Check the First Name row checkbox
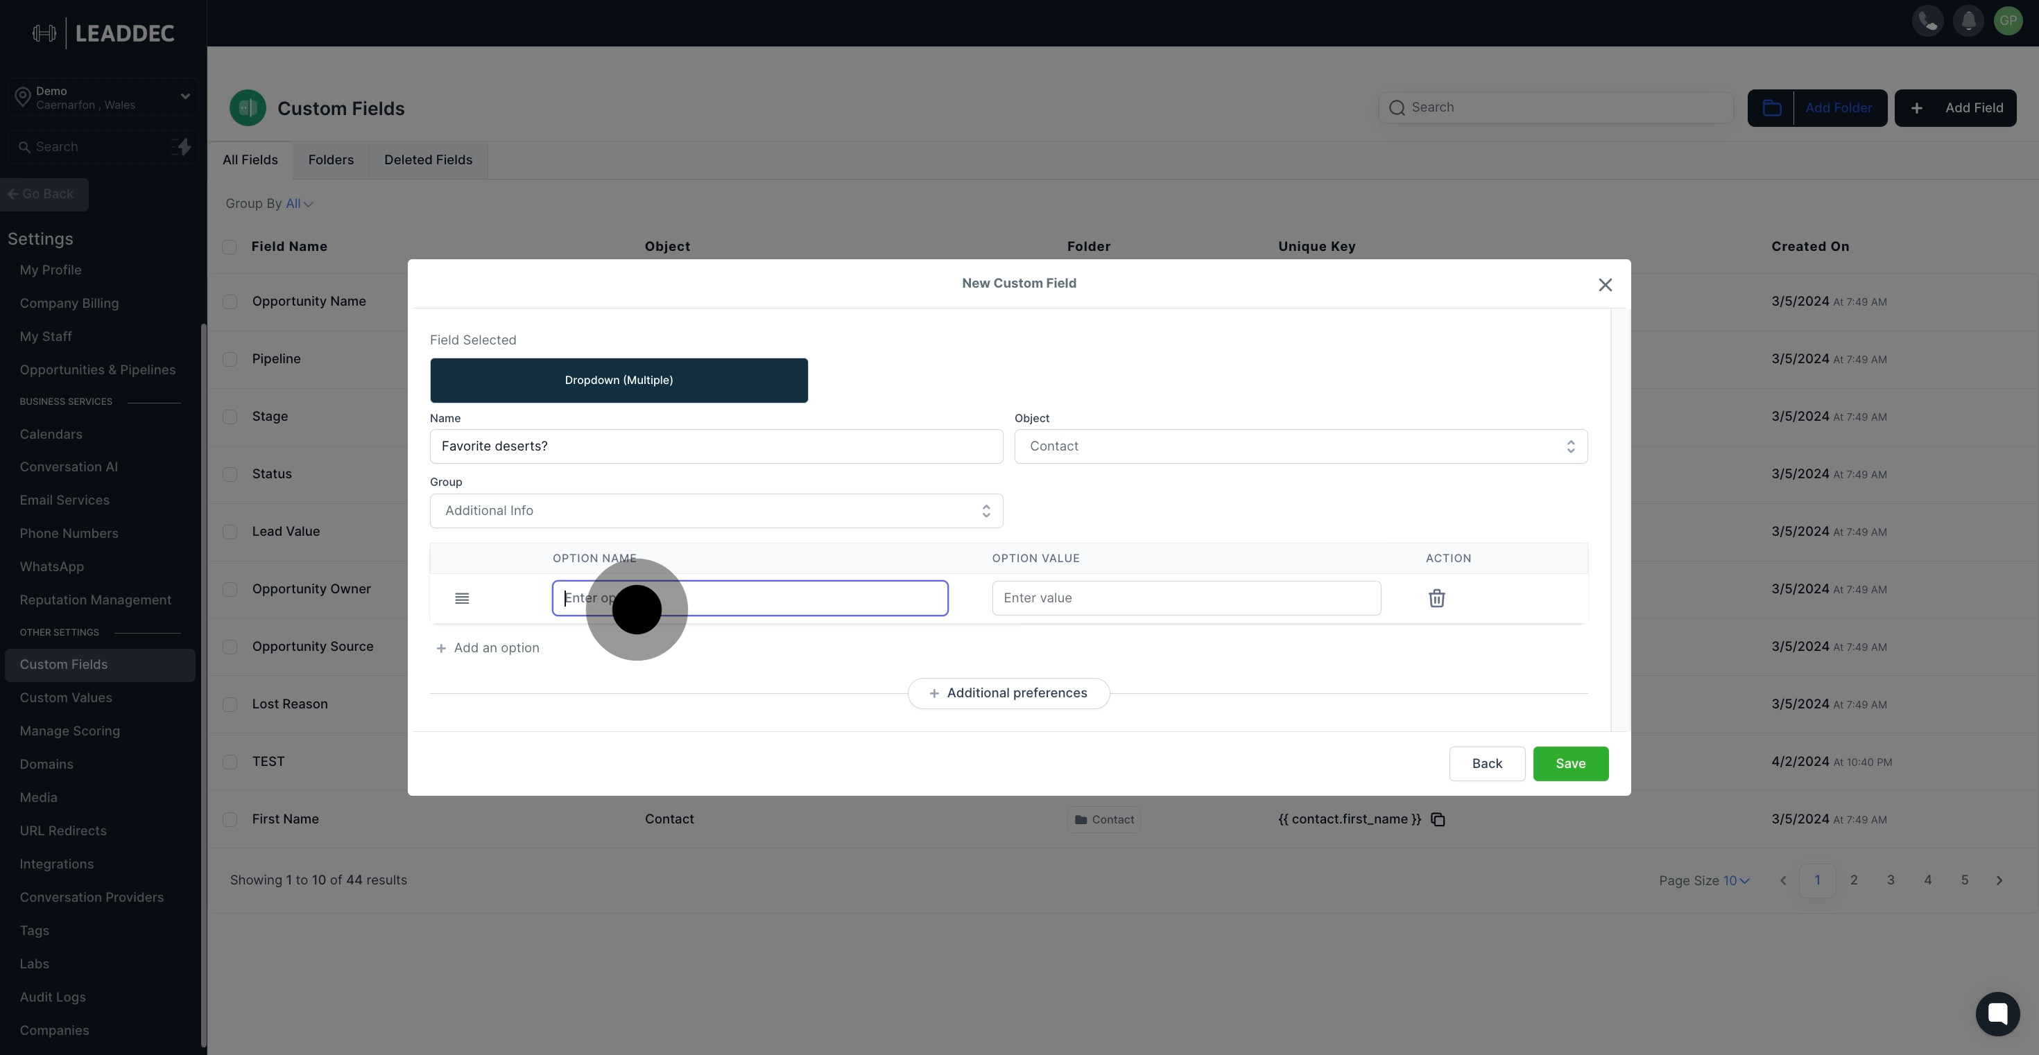Viewport: 2039px width, 1055px height. [230, 819]
